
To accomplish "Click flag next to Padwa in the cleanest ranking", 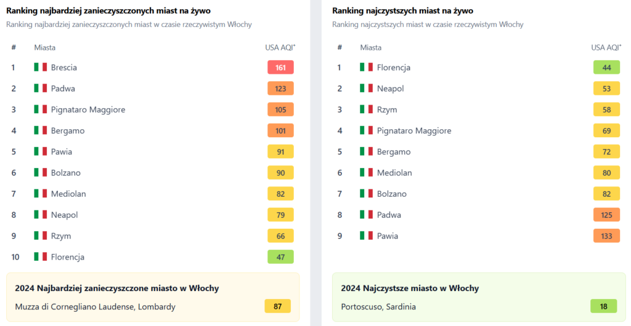I will click(x=367, y=215).
